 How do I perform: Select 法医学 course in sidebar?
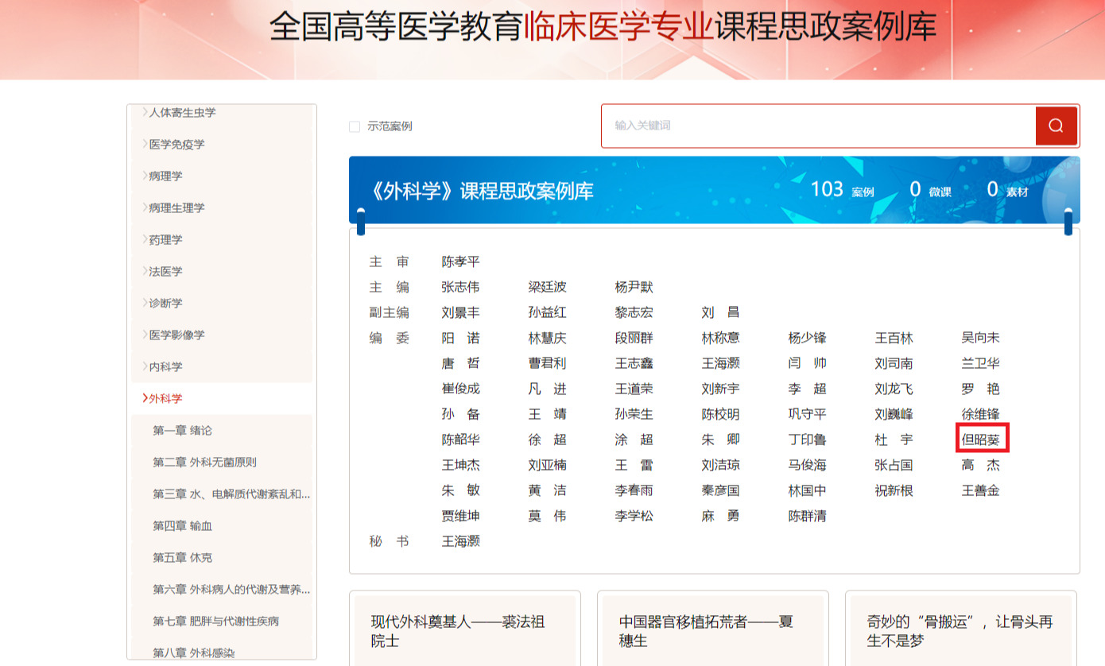coord(165,272)
